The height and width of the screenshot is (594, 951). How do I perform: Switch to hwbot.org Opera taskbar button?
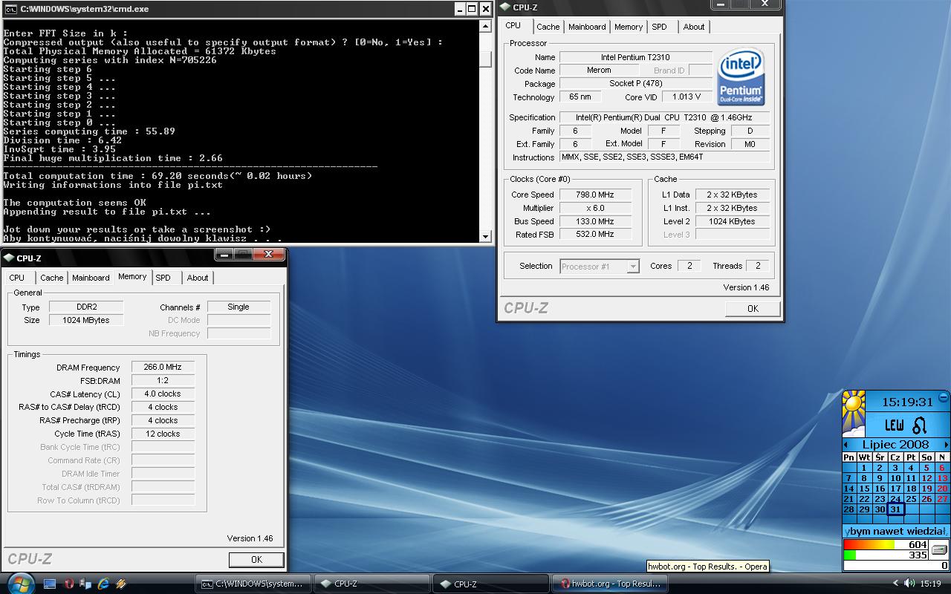[x=609, y=584]
